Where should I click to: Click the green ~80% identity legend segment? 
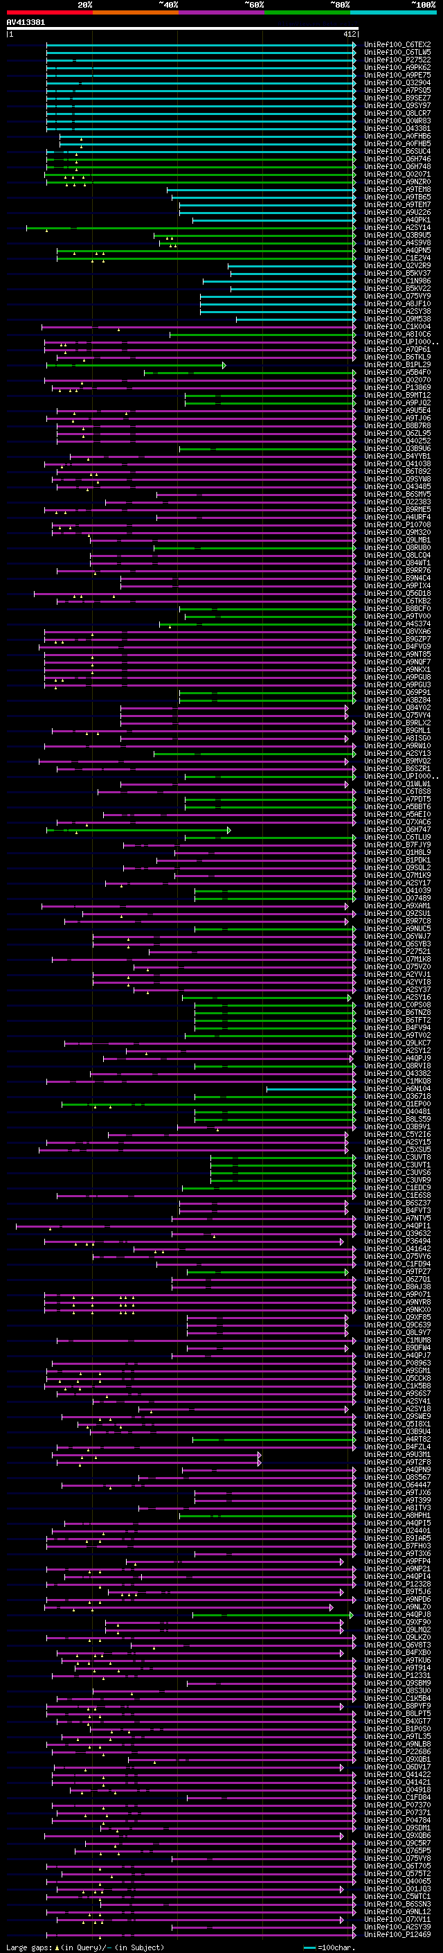coord(307,12)
